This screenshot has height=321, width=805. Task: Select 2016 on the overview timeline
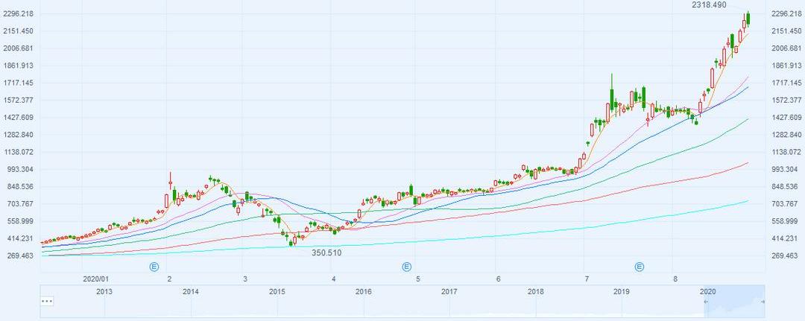point(363,291)
